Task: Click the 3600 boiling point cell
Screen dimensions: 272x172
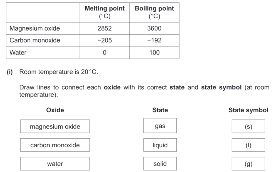Action: tap(154, 28)
